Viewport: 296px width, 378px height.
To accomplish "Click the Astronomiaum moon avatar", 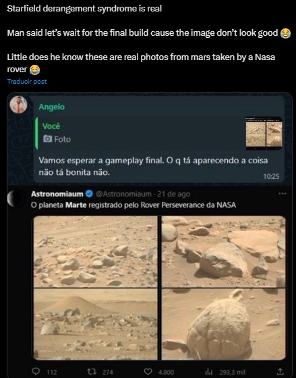I will coord(14,198).
